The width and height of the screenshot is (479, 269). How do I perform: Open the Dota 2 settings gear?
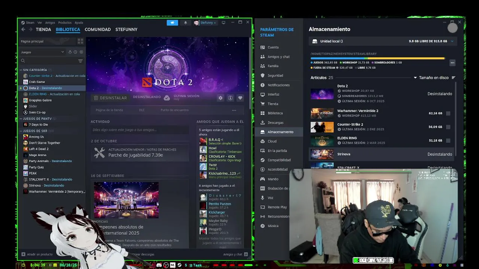(x=220, y=98)
